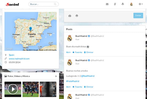Viewport: 147px width, 99px height.
Task: Click Fotos, Videos y Música heading
Action: [x=19, y=76]
